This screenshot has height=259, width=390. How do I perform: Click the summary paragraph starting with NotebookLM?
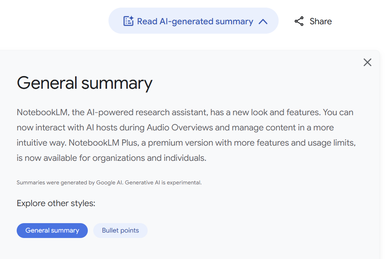pyautogui.click(x=186, y=135)
